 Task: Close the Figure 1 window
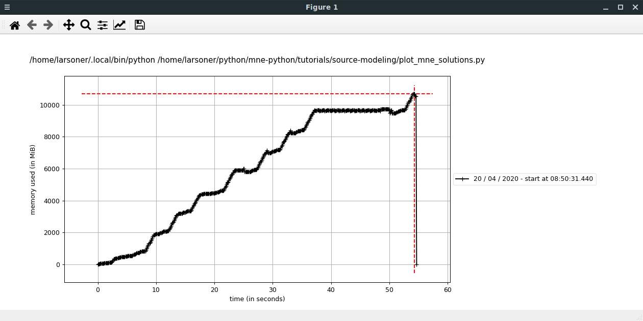(x=635, y=7)
